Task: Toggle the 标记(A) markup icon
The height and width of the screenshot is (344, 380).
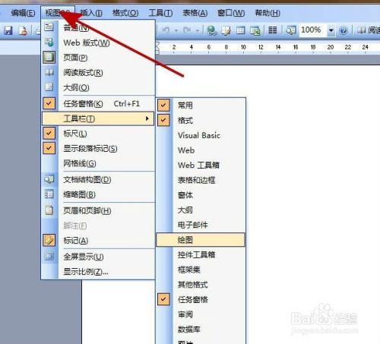Action: point(49,240)
